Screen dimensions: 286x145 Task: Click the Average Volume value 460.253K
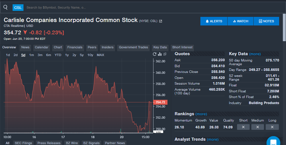217,90
